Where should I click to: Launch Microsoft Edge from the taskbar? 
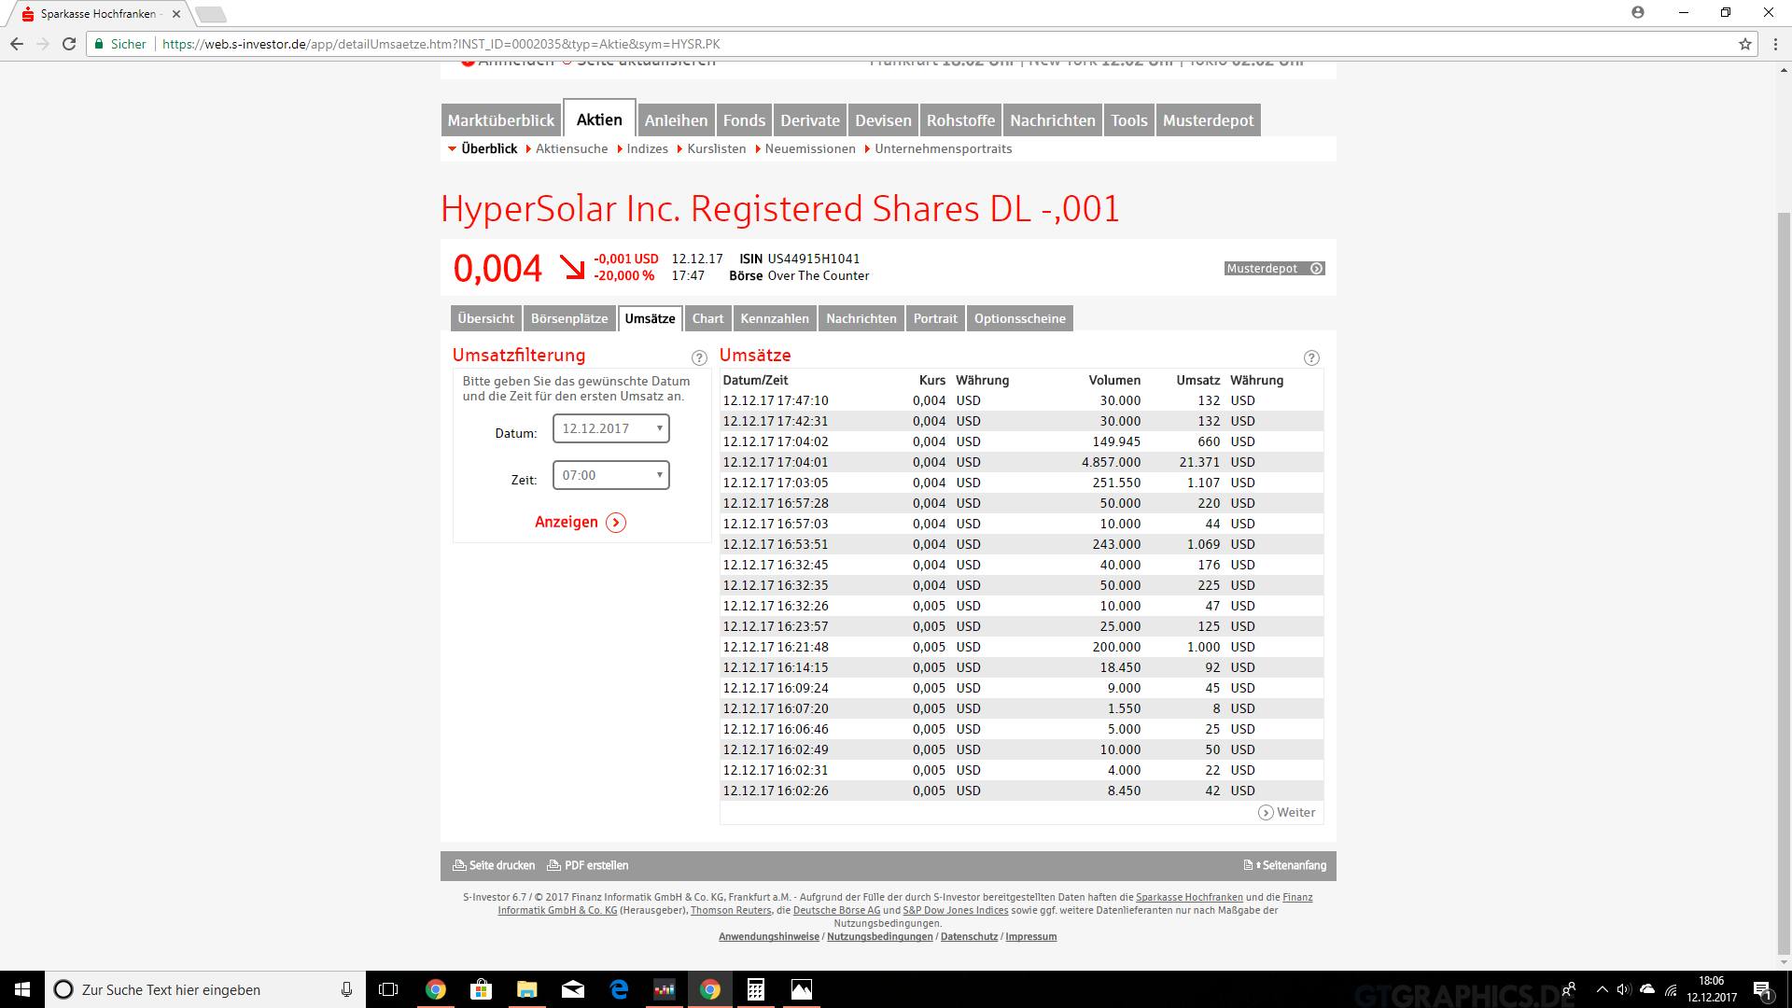point(619,989)
